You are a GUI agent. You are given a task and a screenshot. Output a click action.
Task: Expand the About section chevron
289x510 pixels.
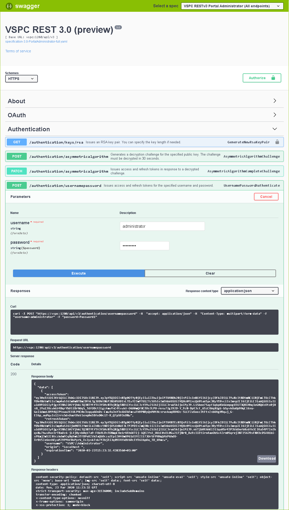pyautogui.click(x=275, y=101)
